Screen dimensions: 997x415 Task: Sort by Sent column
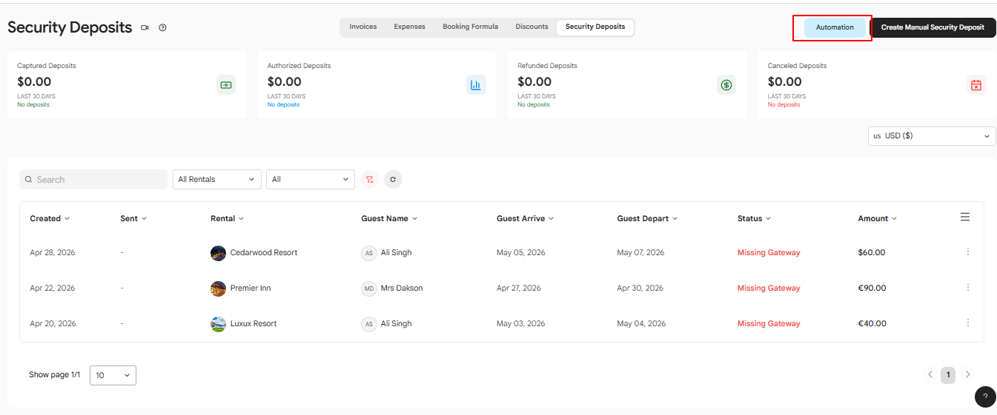click(133, 218)
